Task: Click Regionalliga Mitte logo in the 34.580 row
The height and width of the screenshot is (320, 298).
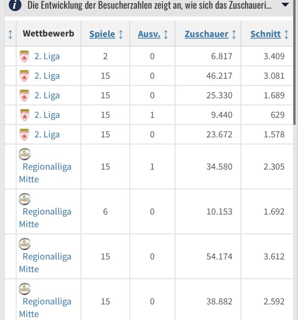Action: [x=25, y=154]
